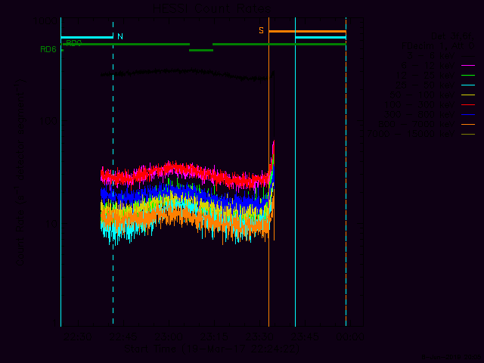Click the '22:30' time axis label
Viewport: 484px width, 363px height.
[77, 337]
